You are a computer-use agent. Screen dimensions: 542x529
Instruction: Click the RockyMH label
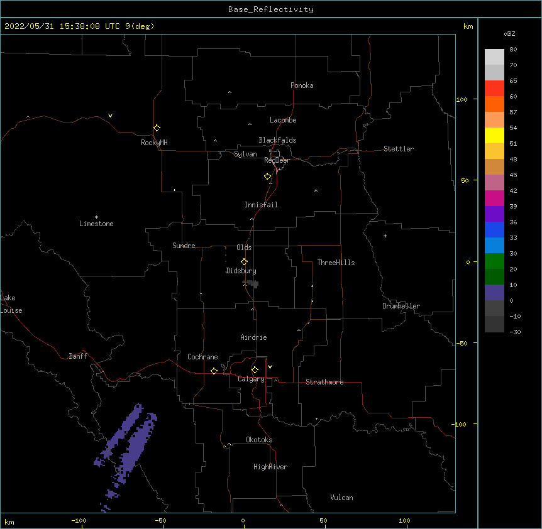tap(154, 143)
